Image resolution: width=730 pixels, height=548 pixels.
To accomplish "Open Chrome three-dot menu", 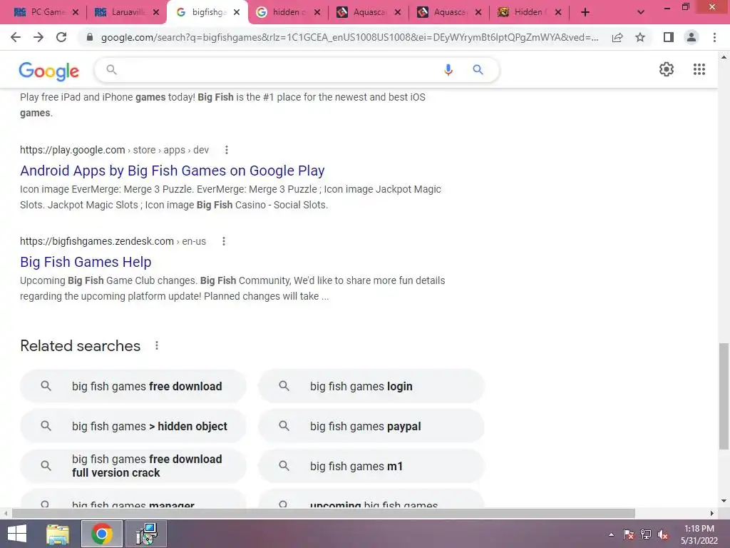I will (714, 37).
